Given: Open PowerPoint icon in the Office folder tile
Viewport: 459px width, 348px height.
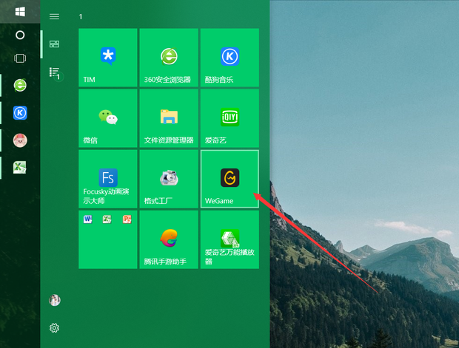Looking at the screenshot, I should click(x=127, y=219).
